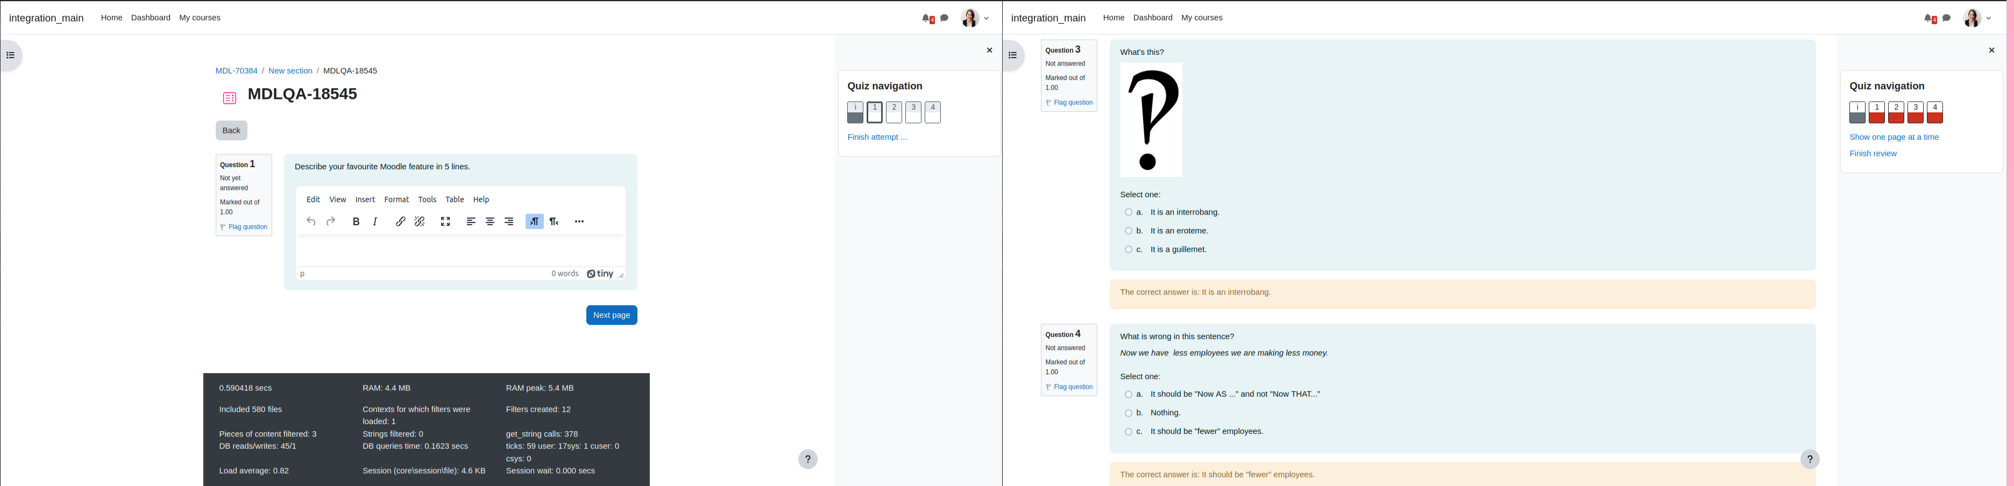Select "It should be fewer employees" option
The image size is (2014, 486).
click(x=1128, y=432)
